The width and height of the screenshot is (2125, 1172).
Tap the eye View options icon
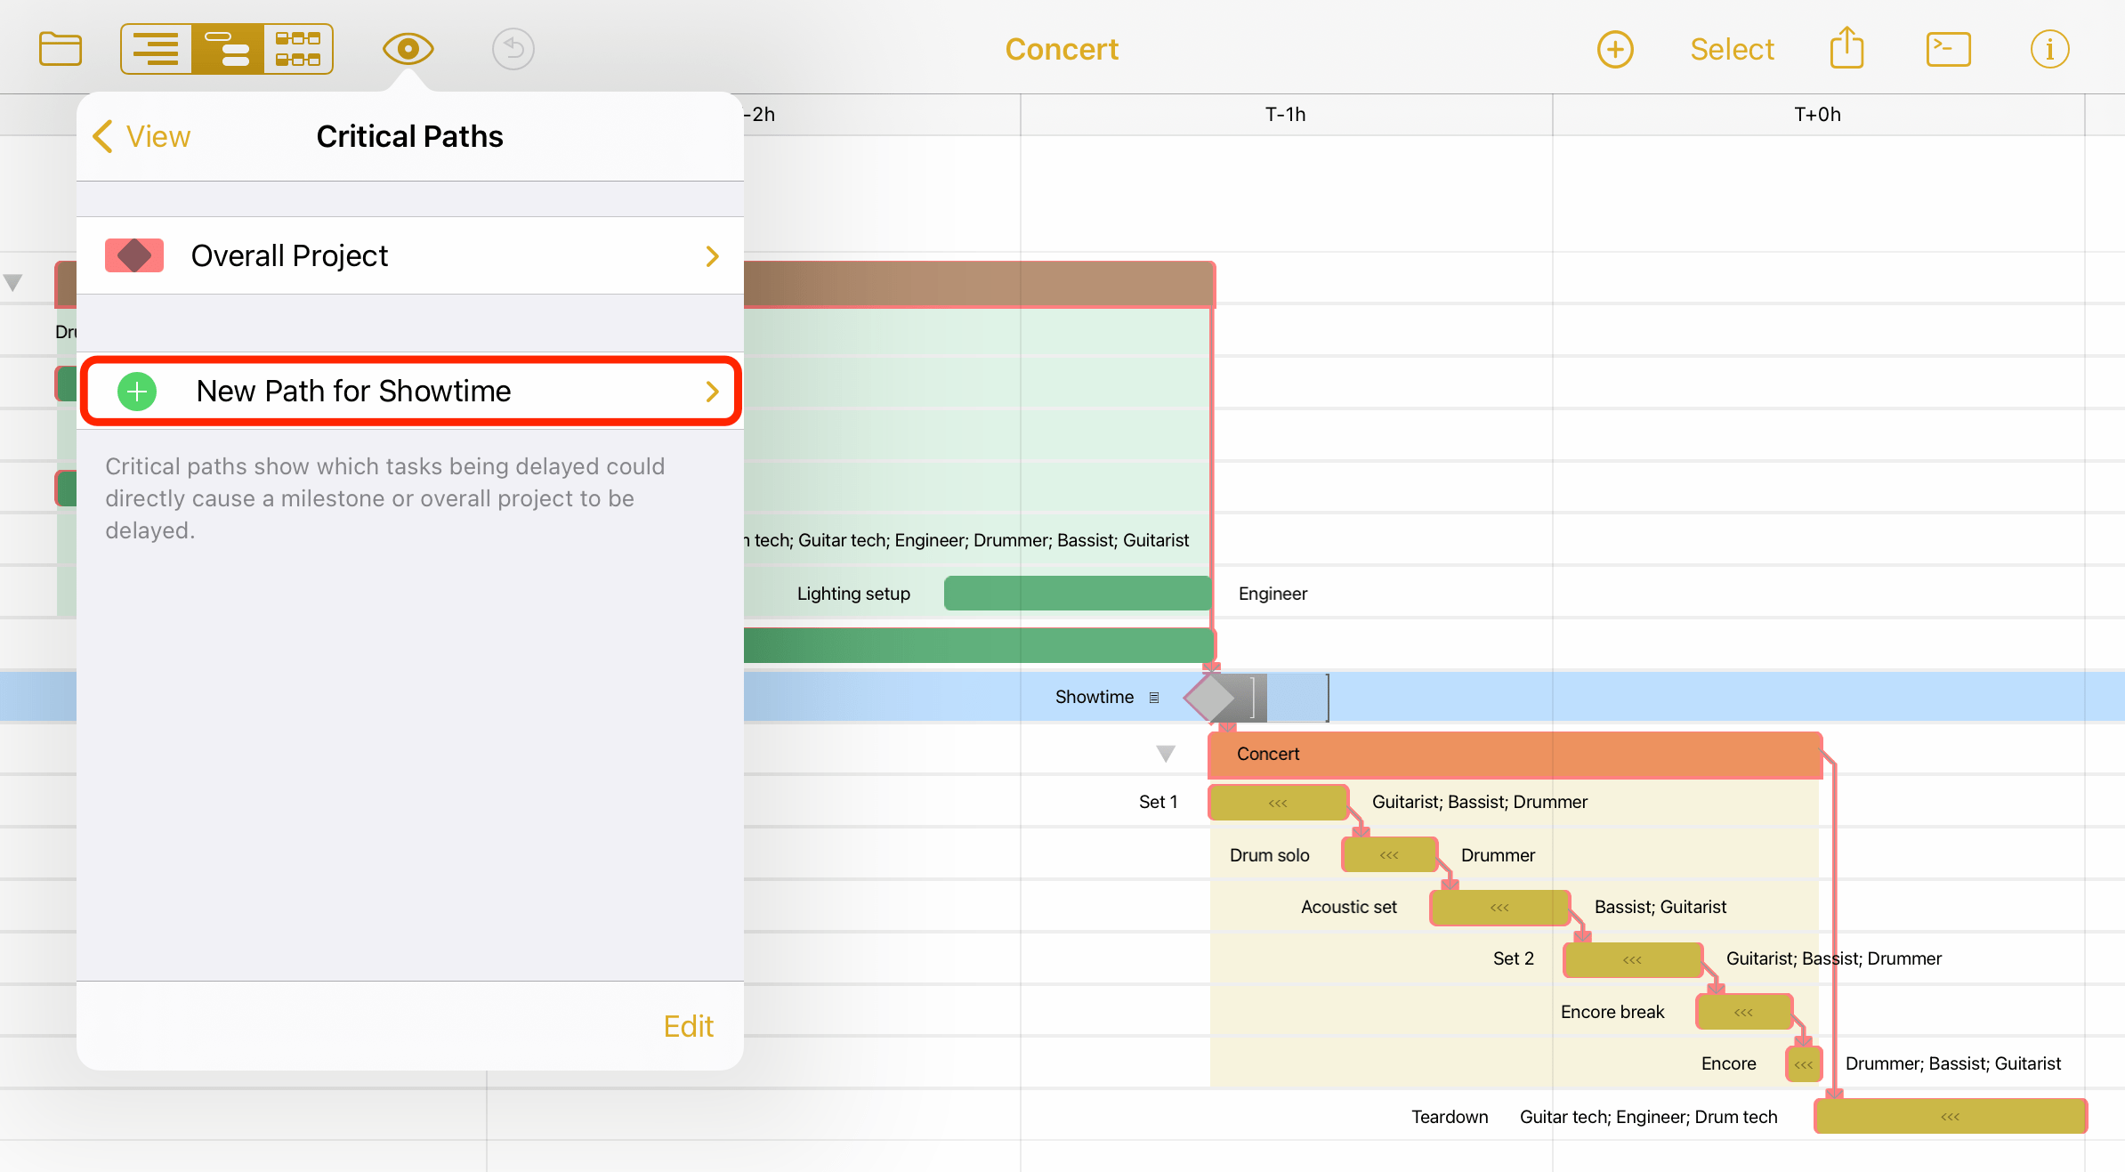(x=408, y=49)
